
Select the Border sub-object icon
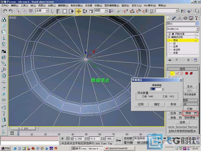tap(182, 73)
